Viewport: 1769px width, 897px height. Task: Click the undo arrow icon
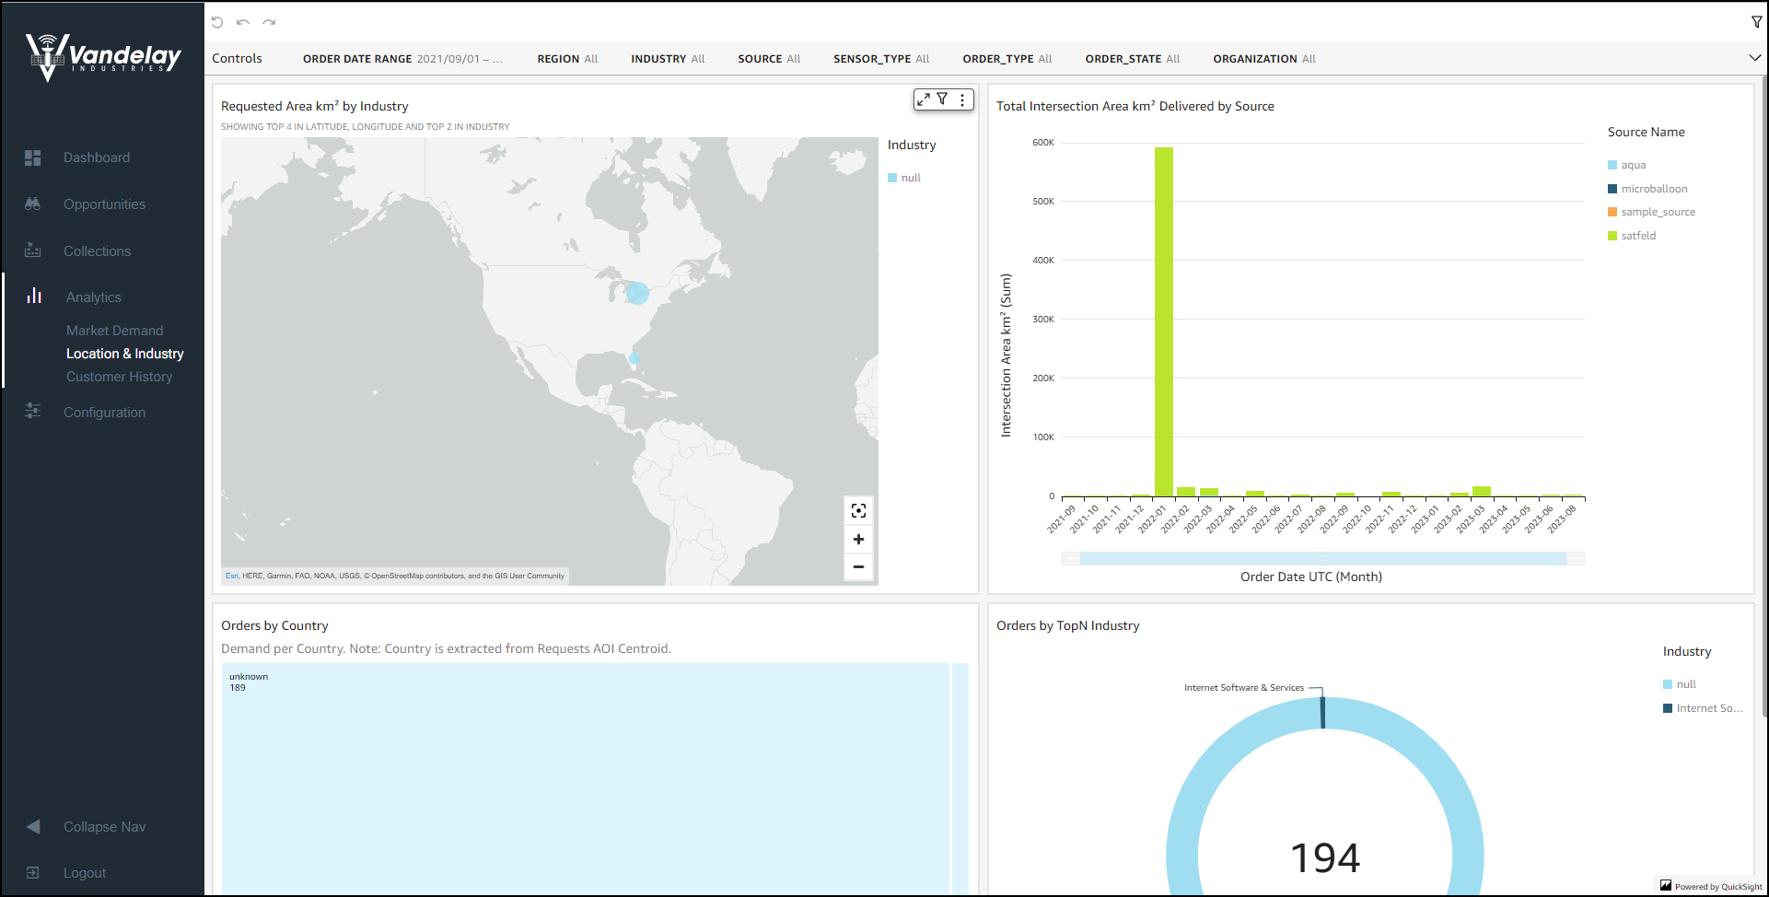point(243,22)
